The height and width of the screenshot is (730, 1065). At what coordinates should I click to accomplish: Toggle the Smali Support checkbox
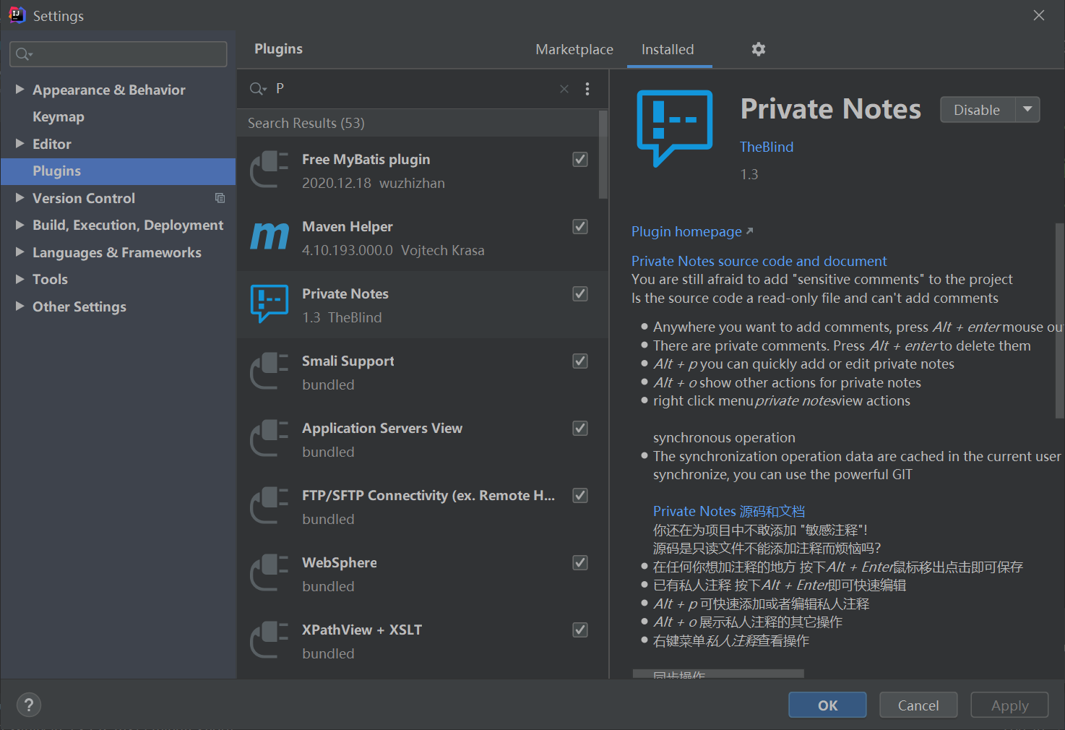click(x=580, y=361)
